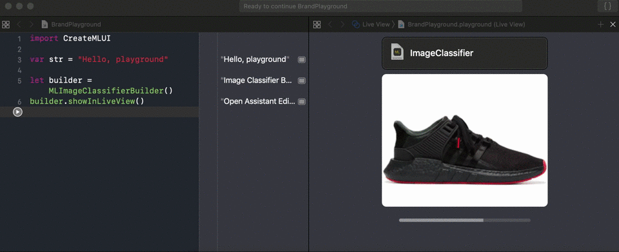Click the red close window button
Screen dimensions: 619x252
[8, 6]
